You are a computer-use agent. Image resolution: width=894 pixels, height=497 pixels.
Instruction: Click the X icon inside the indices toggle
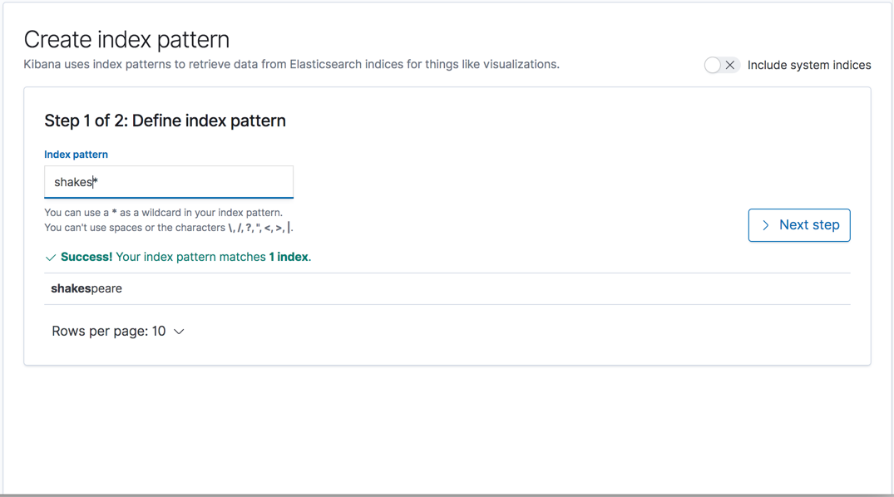click(729, 65)
